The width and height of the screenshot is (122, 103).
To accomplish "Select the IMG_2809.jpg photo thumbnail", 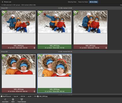I will pyautogui.click(x=19, y=22).
